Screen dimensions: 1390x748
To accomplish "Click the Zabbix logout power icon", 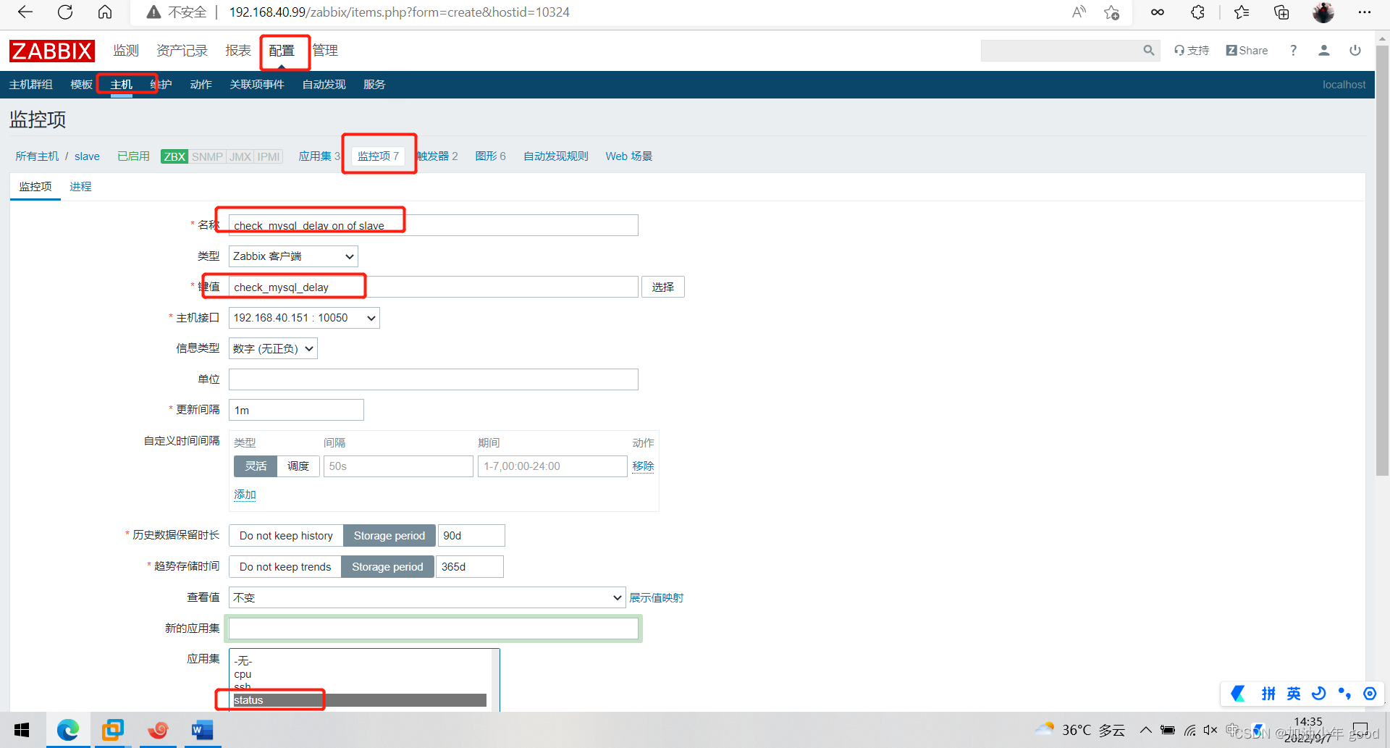I will [1355, 50].
